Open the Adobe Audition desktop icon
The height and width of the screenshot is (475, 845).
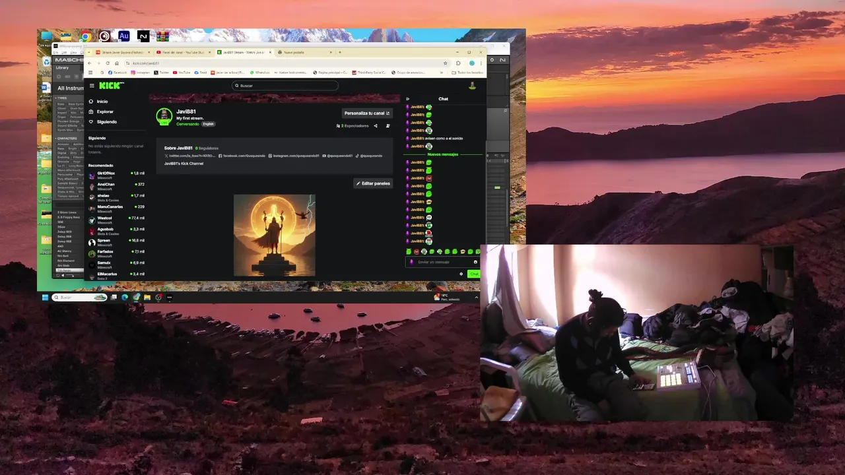click(123, 36)
